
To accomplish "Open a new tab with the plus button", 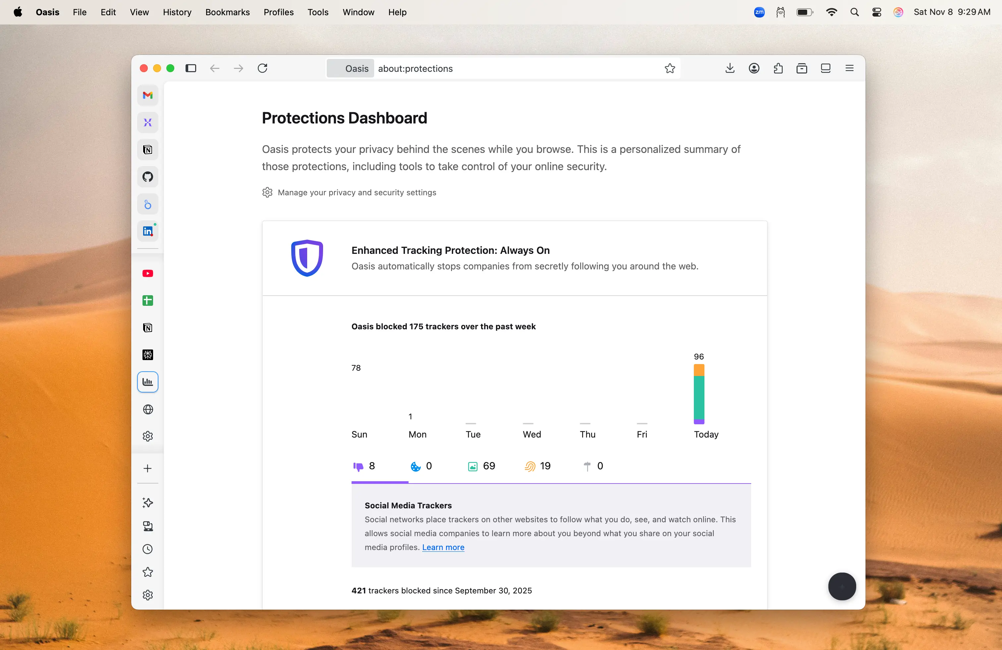I will [147, 469].
